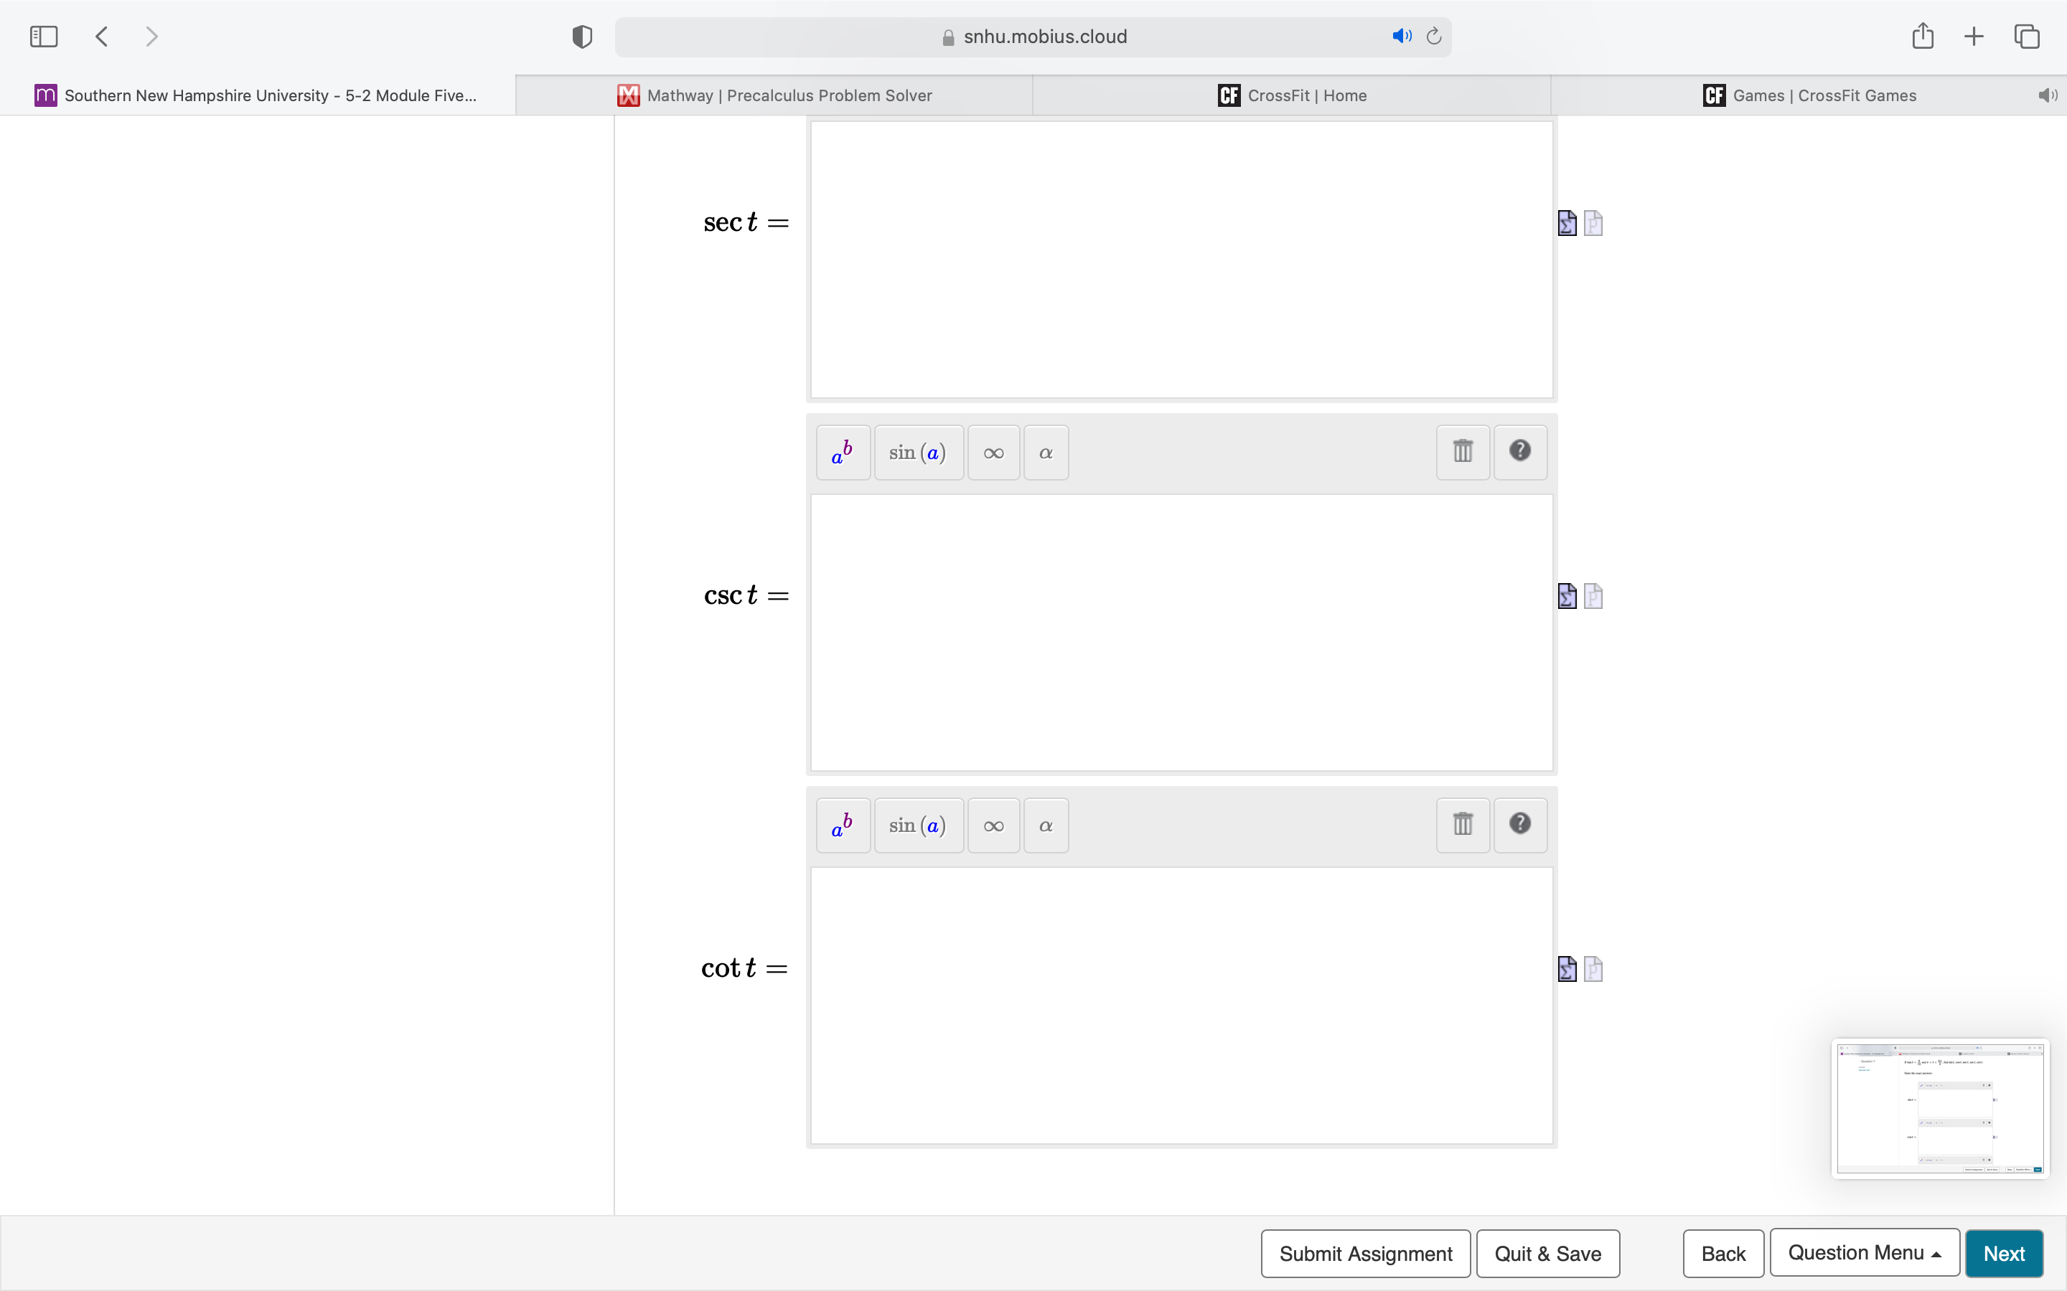Screen dimensions: 2067x1291
Task: Click Submit Assignment button
Action: (x=1365, y=1254)
